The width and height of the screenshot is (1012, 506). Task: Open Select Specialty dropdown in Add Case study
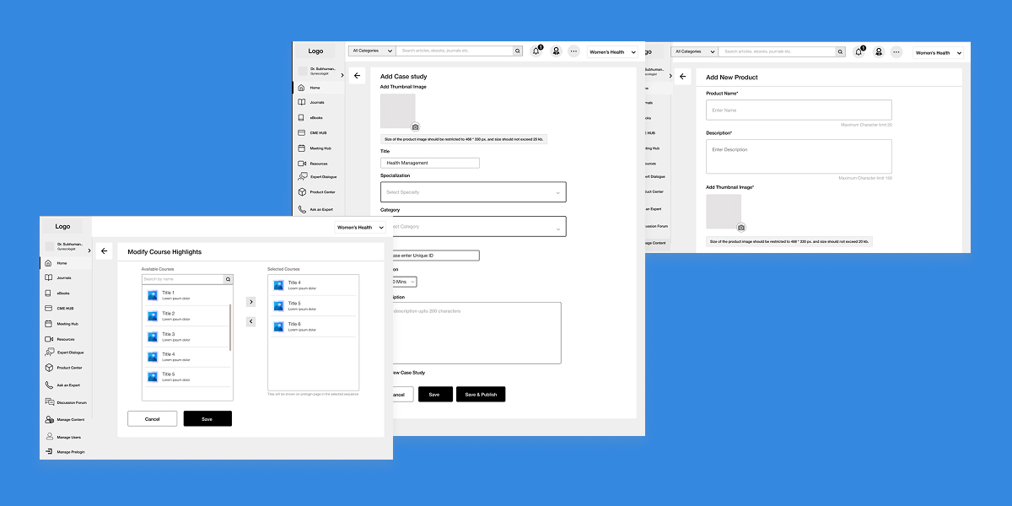[473, 192]
